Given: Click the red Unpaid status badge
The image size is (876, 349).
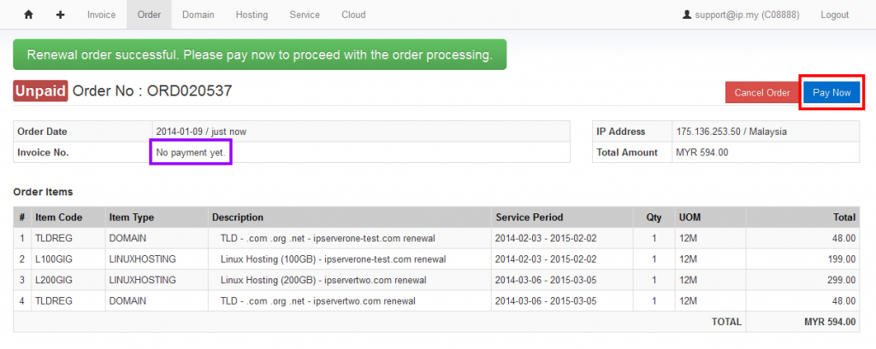Looking at the screenshot, I should [x=40, y=90].
